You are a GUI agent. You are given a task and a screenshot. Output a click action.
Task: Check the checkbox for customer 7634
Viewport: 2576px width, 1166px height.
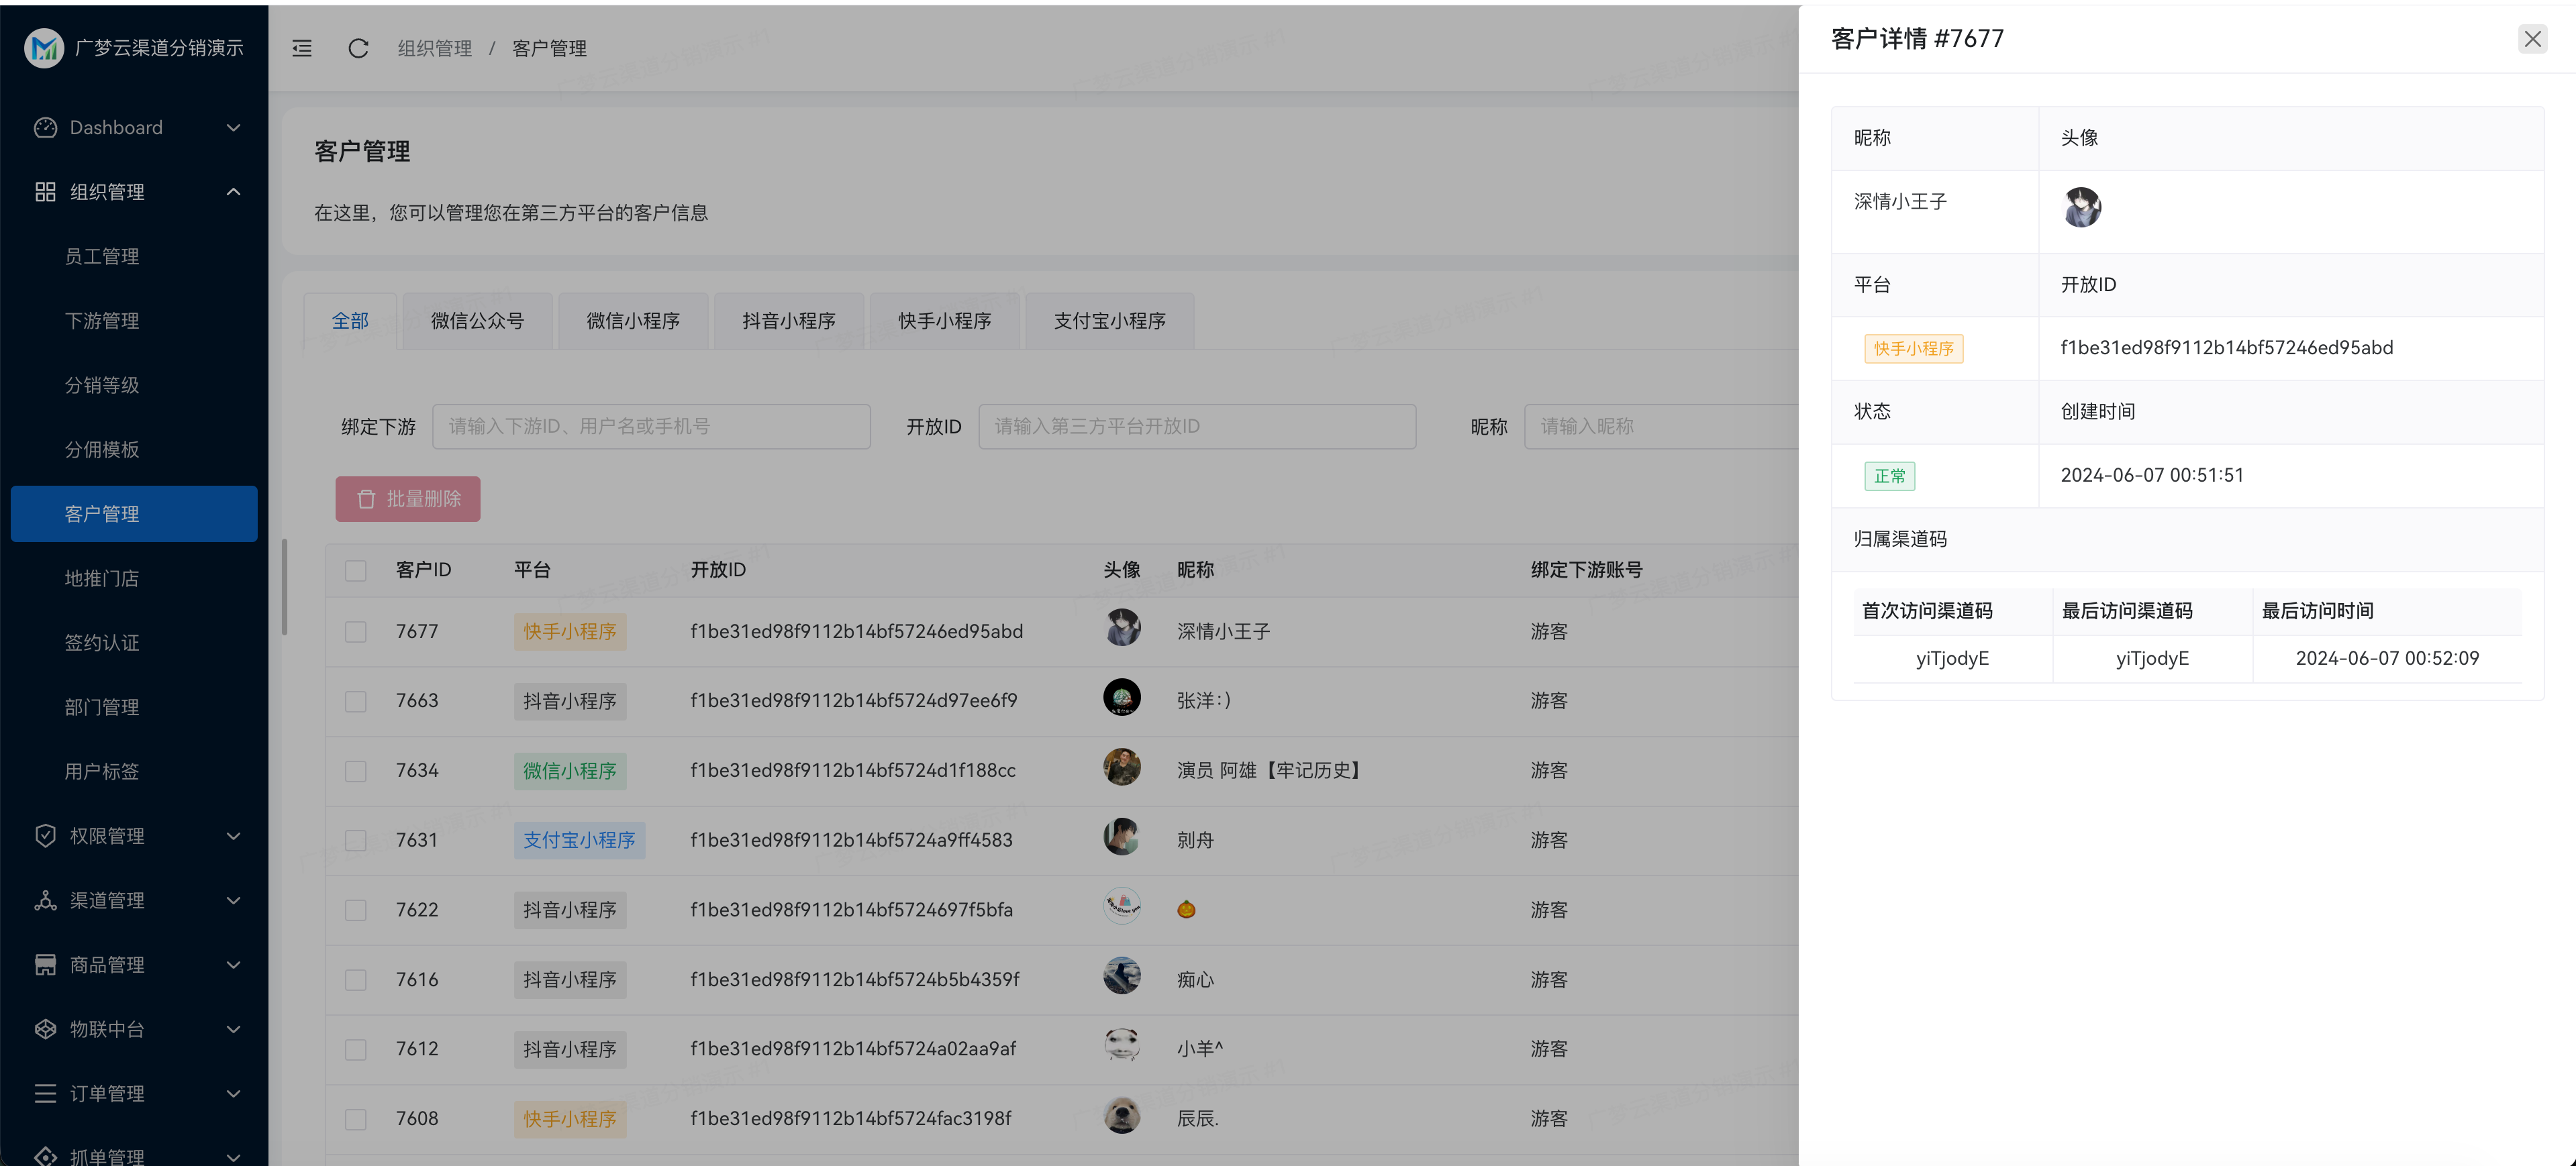[x=356, y=770]
